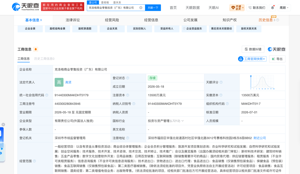Switch to the 公司发展 tab

[x=190, y=20]
